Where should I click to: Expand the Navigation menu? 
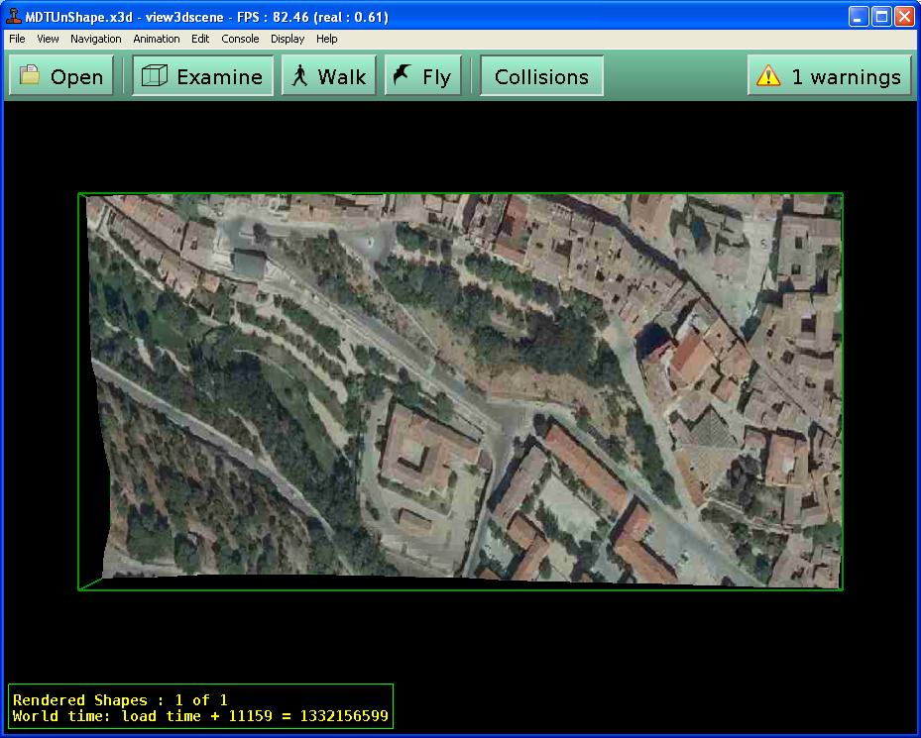pyautogui.click(x=96, y=39)
